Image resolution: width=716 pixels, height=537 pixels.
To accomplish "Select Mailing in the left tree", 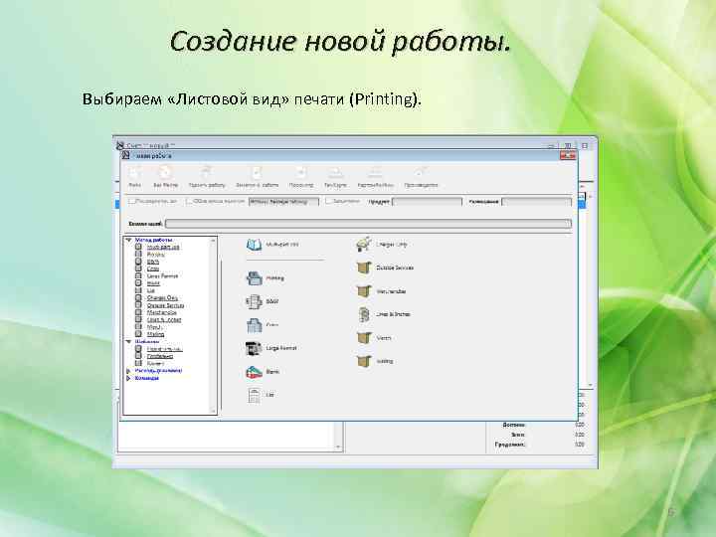I will point(155,334).
